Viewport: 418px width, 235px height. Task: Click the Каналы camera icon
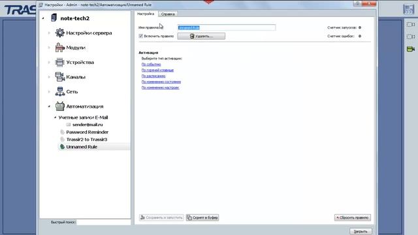pos(59,77)
